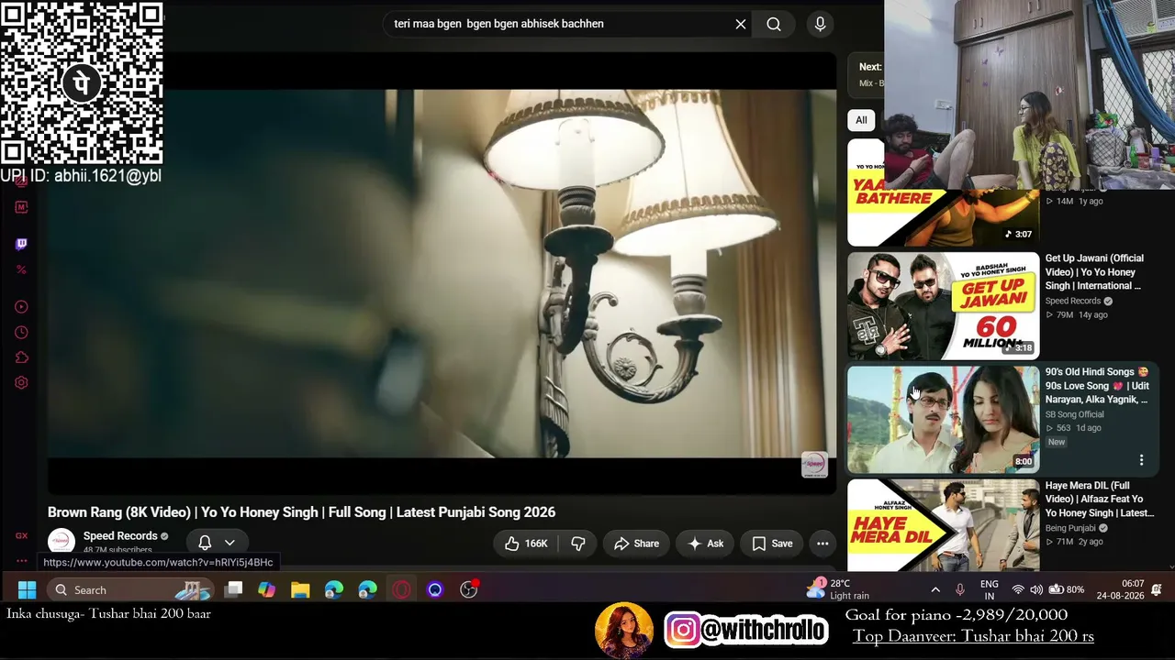Open File Explorer from the taskbar
1175x660 pixels.
point(300,589)
